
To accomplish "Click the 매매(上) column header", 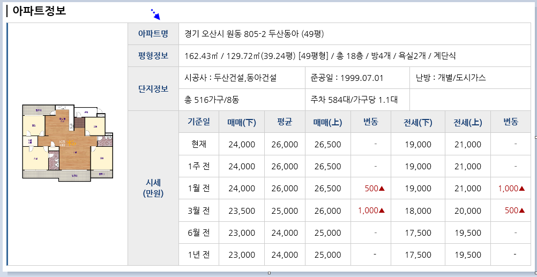I will (x=328, y=122).
